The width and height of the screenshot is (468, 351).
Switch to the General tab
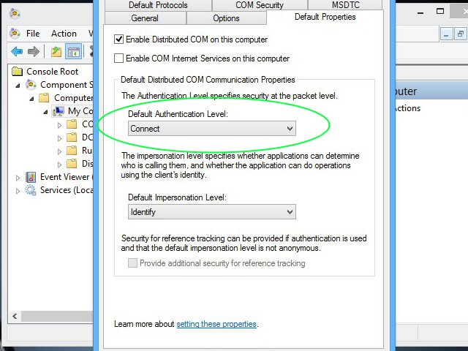pyautogui.click(x=145, y=18)
